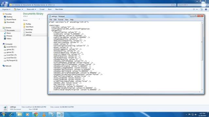Click the Explorer forward navigation arrow
Image resolution: width=209 pixels, height=117 pixels.
[6, 5]
